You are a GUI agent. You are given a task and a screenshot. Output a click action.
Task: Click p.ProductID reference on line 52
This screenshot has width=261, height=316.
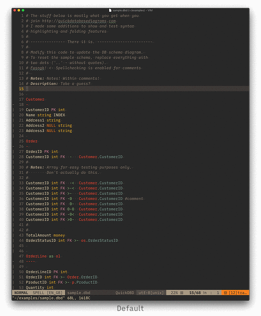click(84, 282)
